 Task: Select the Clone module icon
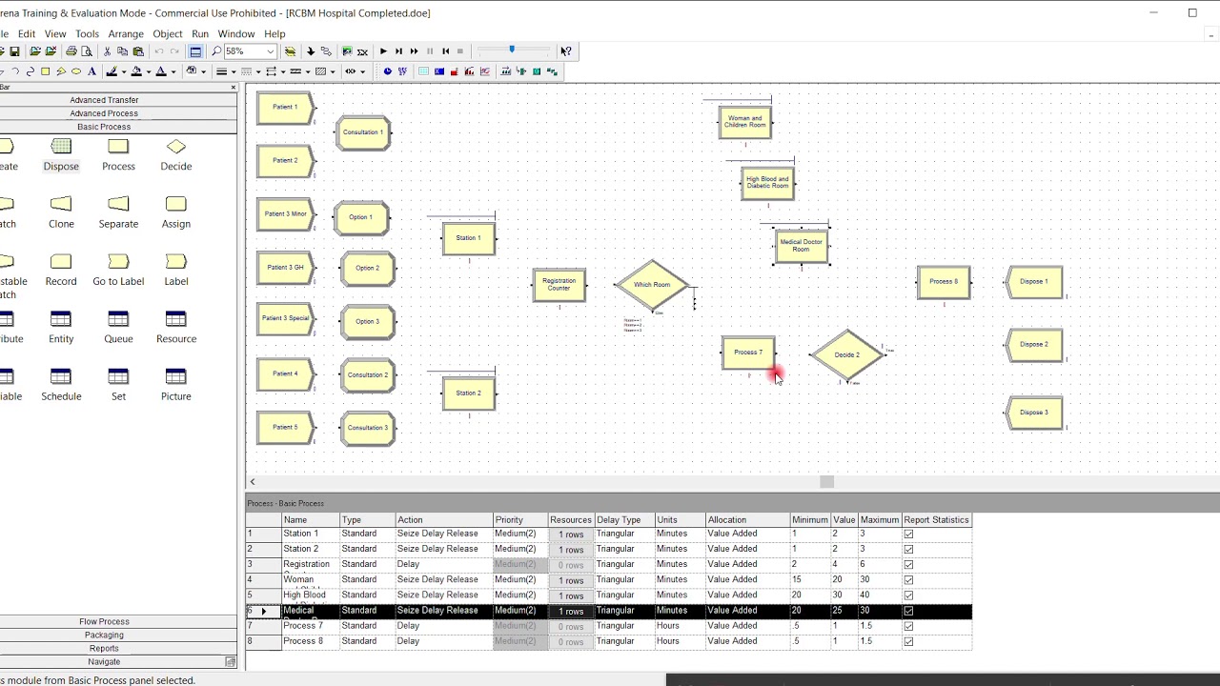(61, 204)
